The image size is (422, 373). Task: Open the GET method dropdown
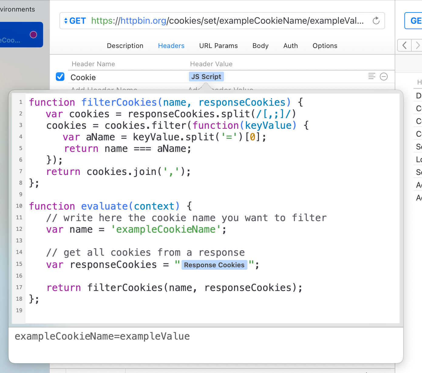(75, 21)
